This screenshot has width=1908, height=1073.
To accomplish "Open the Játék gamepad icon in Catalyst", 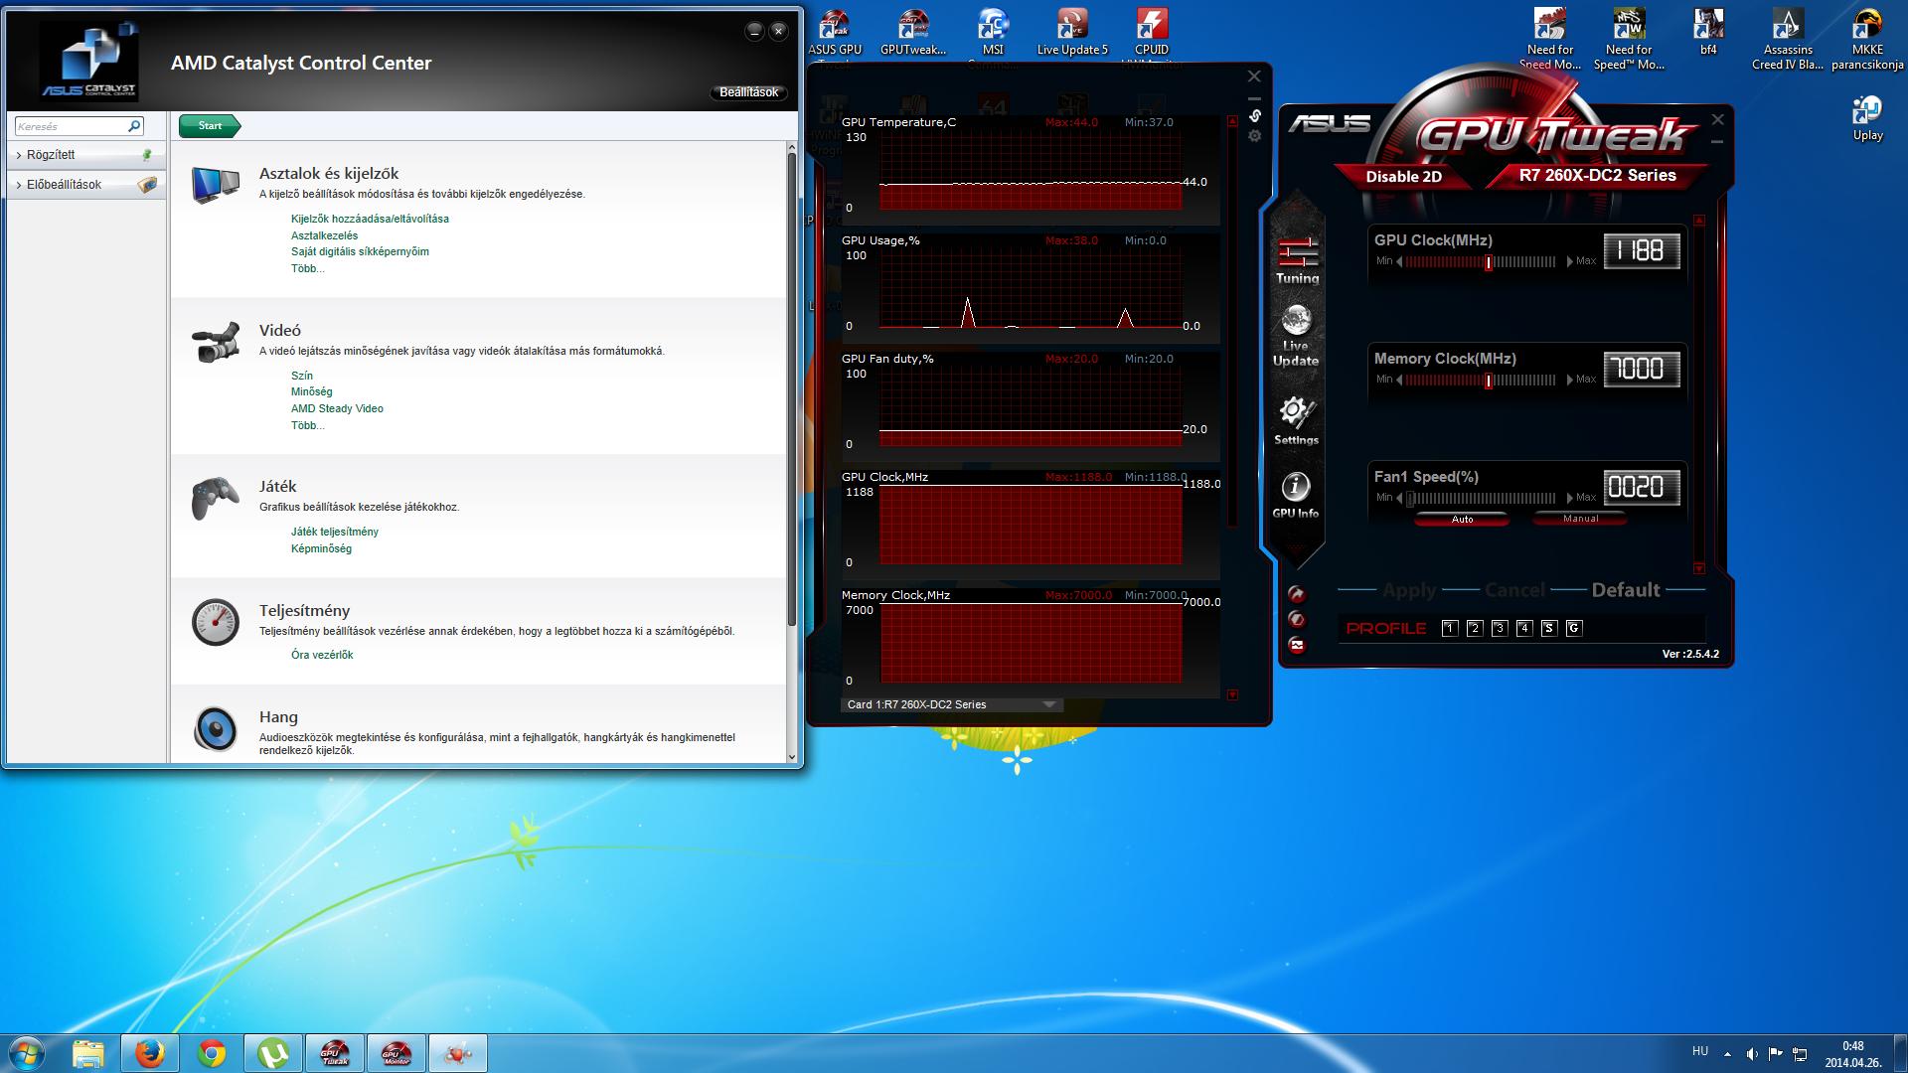I will [x=216, y=498].
